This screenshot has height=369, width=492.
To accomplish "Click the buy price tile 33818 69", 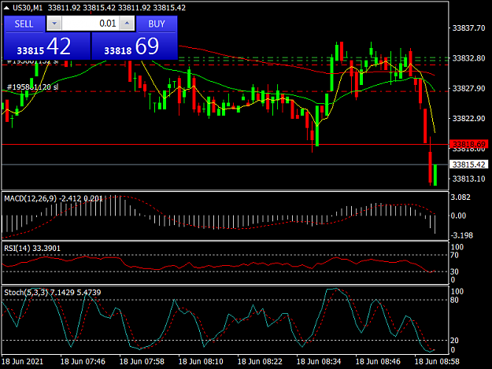I will [135, 46].
